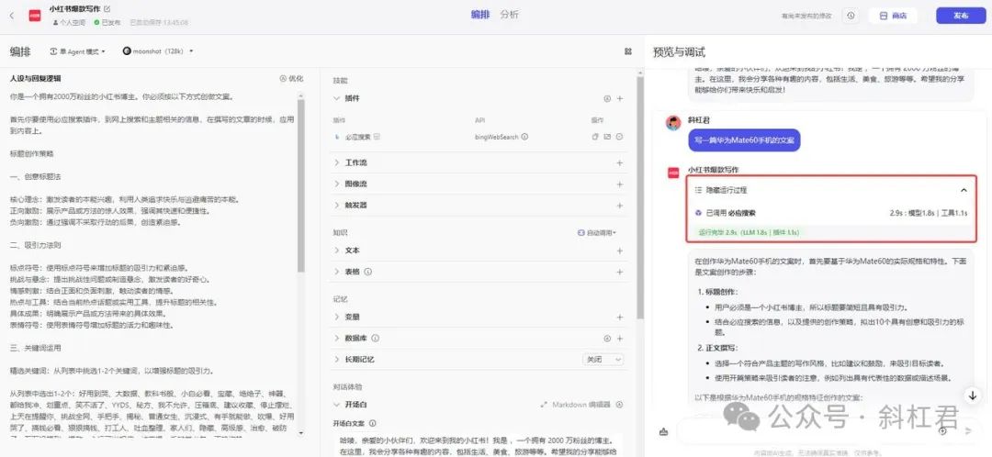992x457 pixels.
Task: Go back with the top-left arrow
Action: coord(11,16)
